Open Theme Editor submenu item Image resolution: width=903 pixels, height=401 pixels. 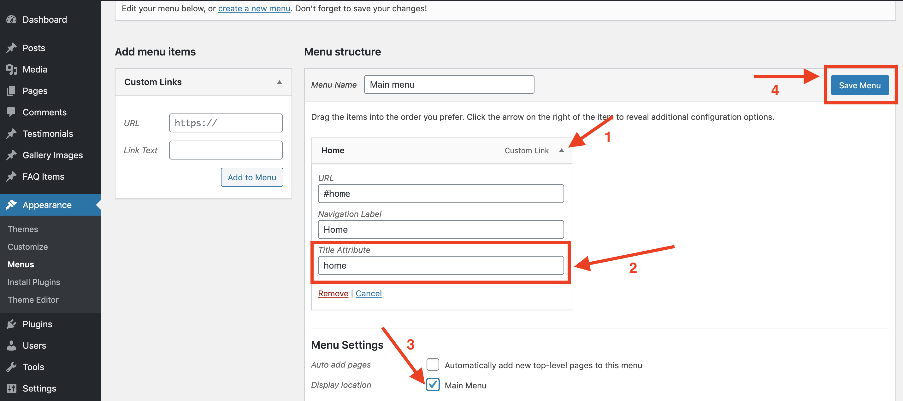[x=33, y=300]
